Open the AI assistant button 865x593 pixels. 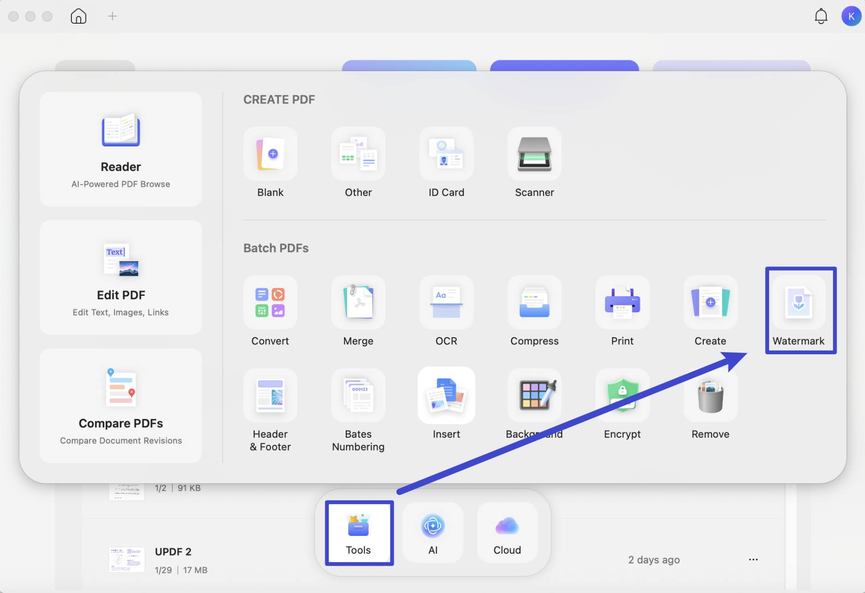coord(433,533)
